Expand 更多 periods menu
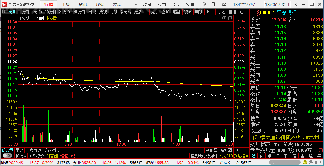324x166 pixels. click(140, 12)
